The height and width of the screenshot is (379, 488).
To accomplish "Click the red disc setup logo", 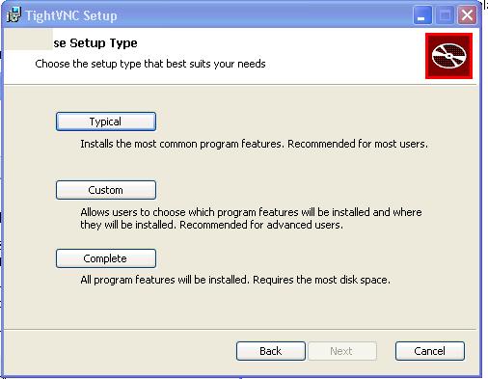I will click(x=448, y=56).
